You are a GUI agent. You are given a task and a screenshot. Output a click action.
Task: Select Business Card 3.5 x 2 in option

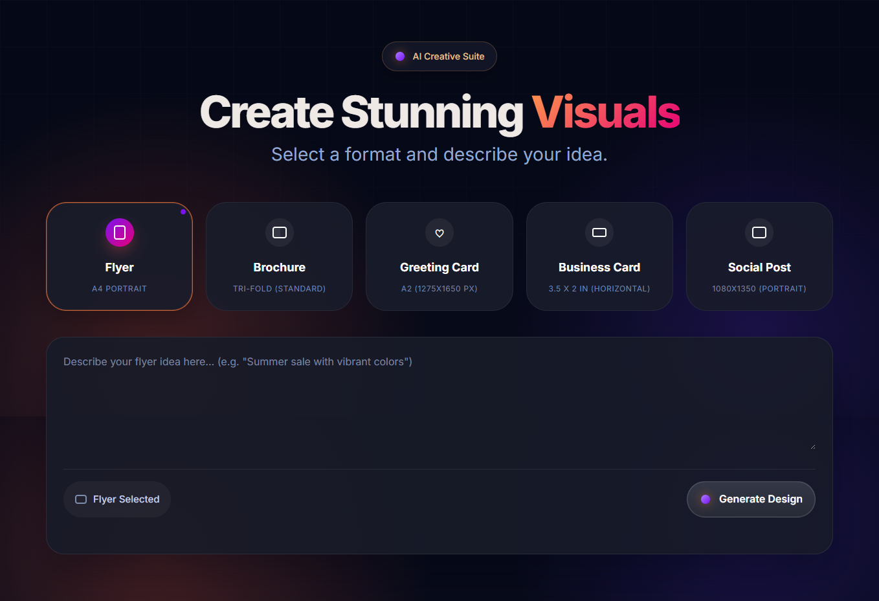click(599, 256)
